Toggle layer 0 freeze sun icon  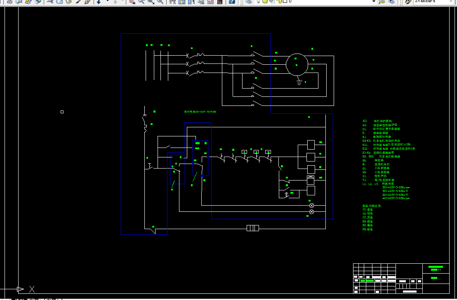(x=265, y=2)
